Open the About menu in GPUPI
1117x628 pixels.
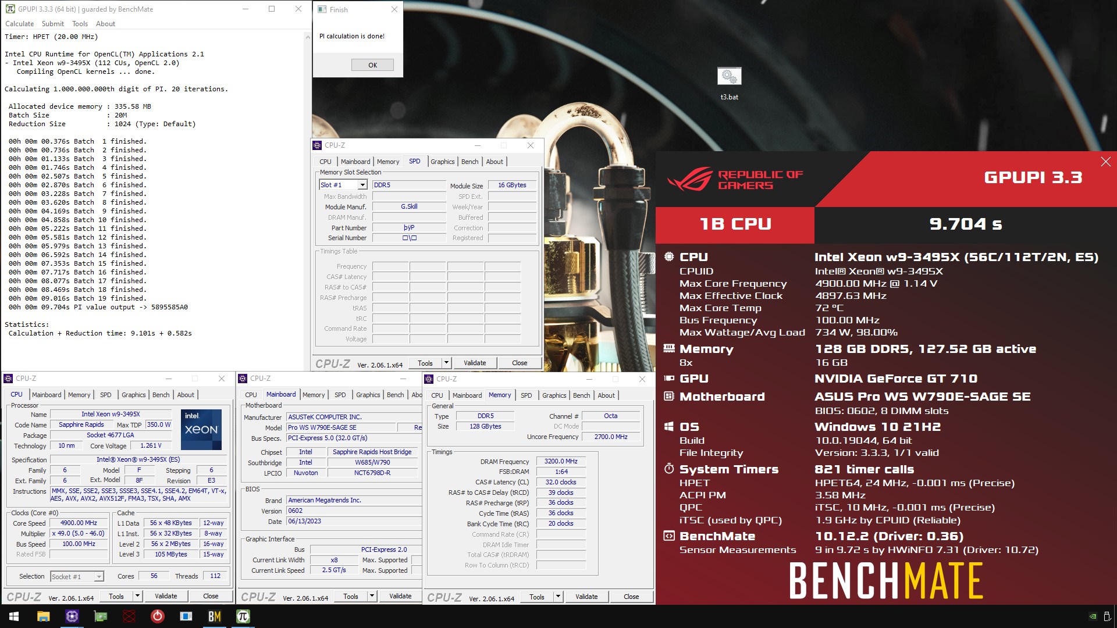(x=105, y=24)
